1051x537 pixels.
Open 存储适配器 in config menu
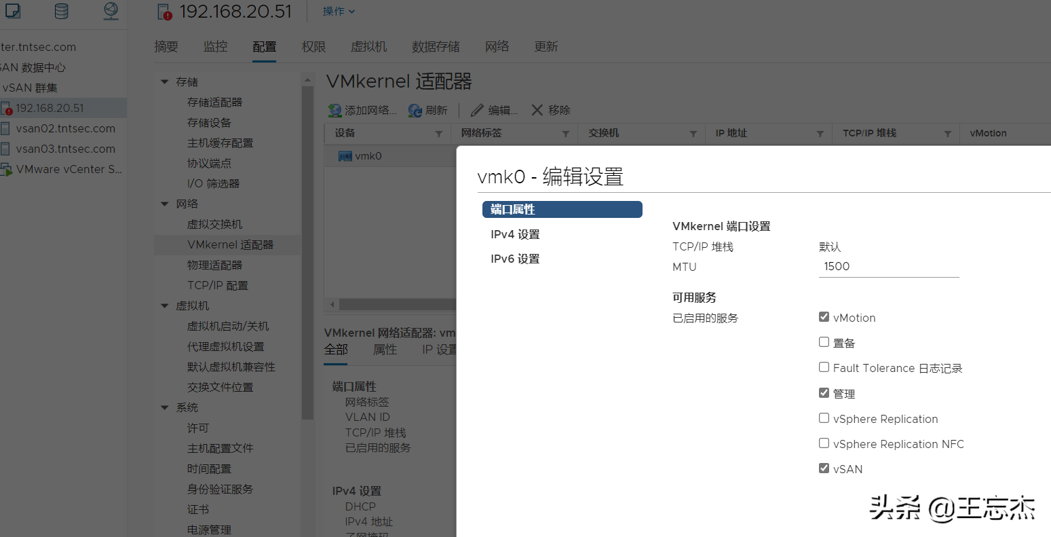tap(214, 102)
